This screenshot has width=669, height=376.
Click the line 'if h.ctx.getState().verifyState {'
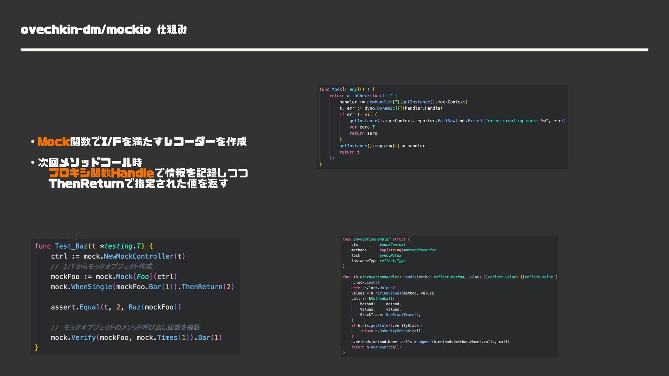(387, 326)
